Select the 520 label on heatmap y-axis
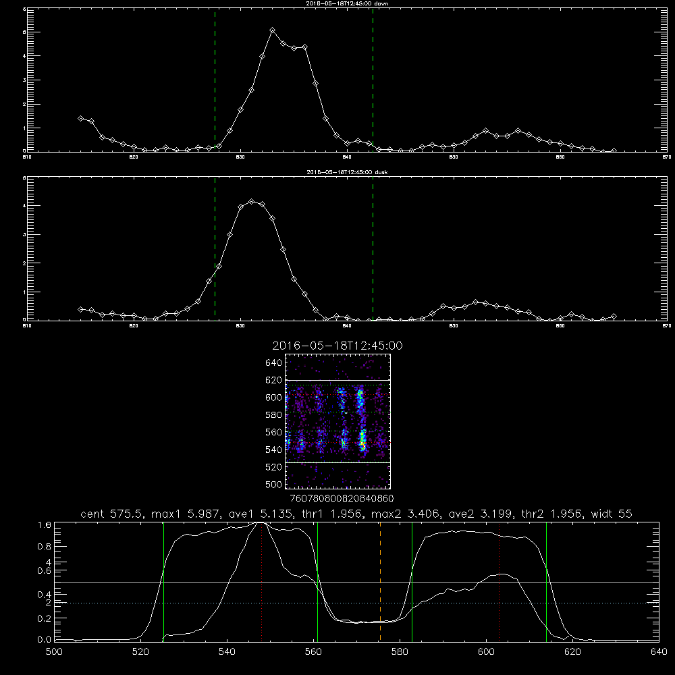Screen dimensions: 675x675 point(274,467)
